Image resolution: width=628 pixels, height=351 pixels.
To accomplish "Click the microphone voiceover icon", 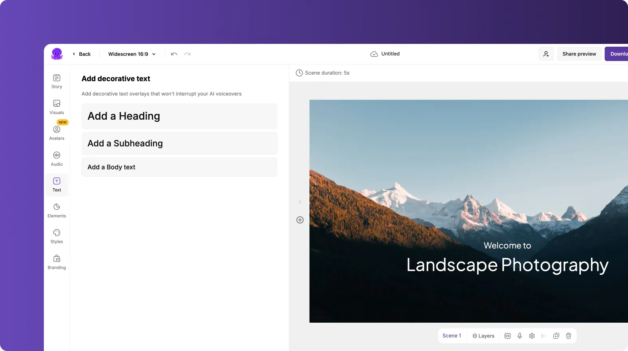I will [520, 336].
